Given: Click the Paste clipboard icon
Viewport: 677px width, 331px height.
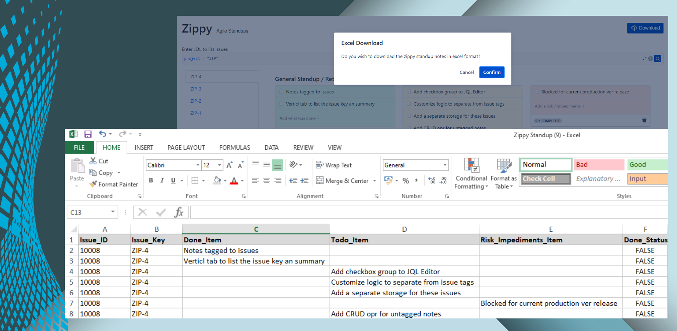Looking at the screenshot, I should click(x=77, y=166).
